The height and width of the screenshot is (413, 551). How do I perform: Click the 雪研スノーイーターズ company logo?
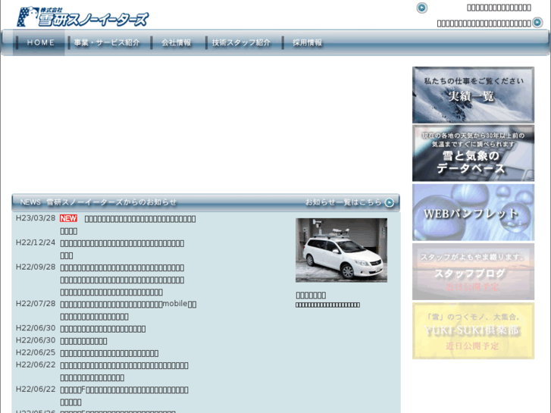[x=83, y=17]
